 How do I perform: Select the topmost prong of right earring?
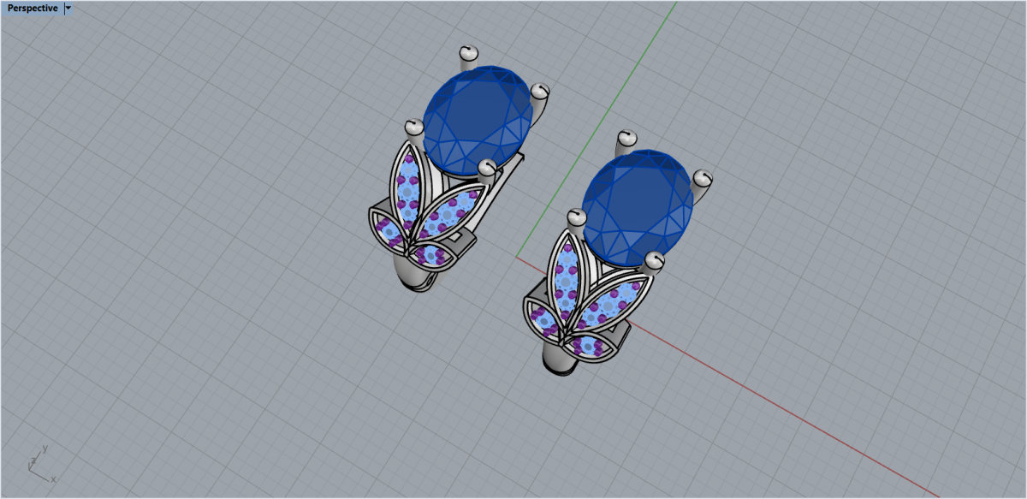pyautogui.click(x=626, y=140)
